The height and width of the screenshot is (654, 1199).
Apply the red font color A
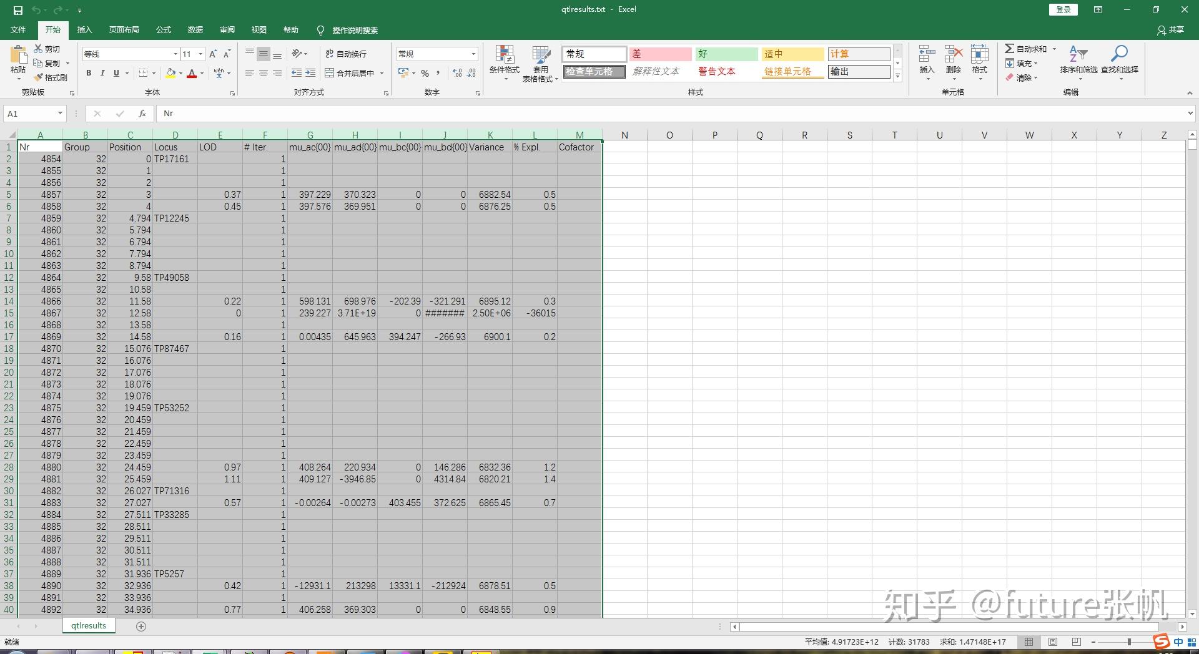pyautogui.click(x=192, y=73)
